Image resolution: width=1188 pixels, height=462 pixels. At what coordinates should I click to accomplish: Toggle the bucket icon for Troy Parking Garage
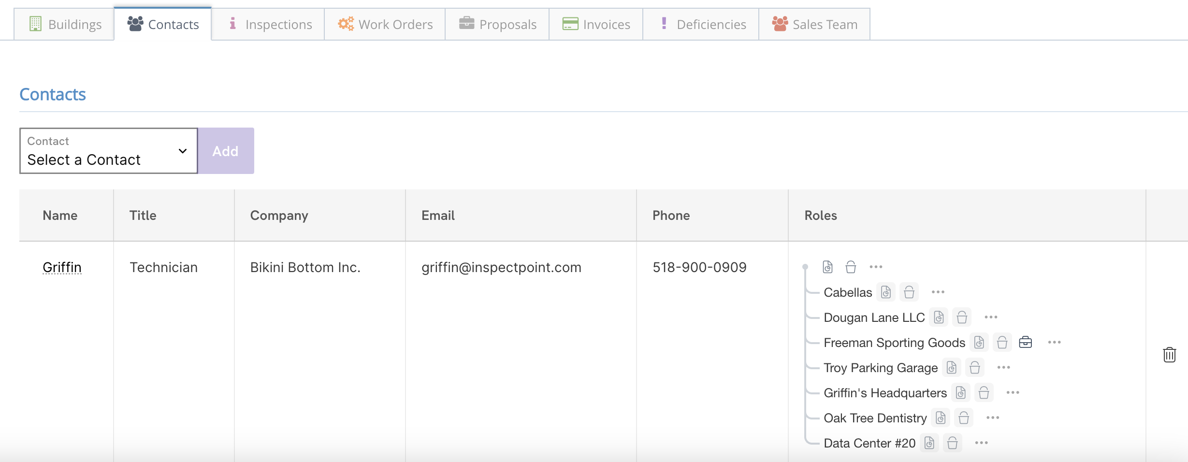[975, 367]
